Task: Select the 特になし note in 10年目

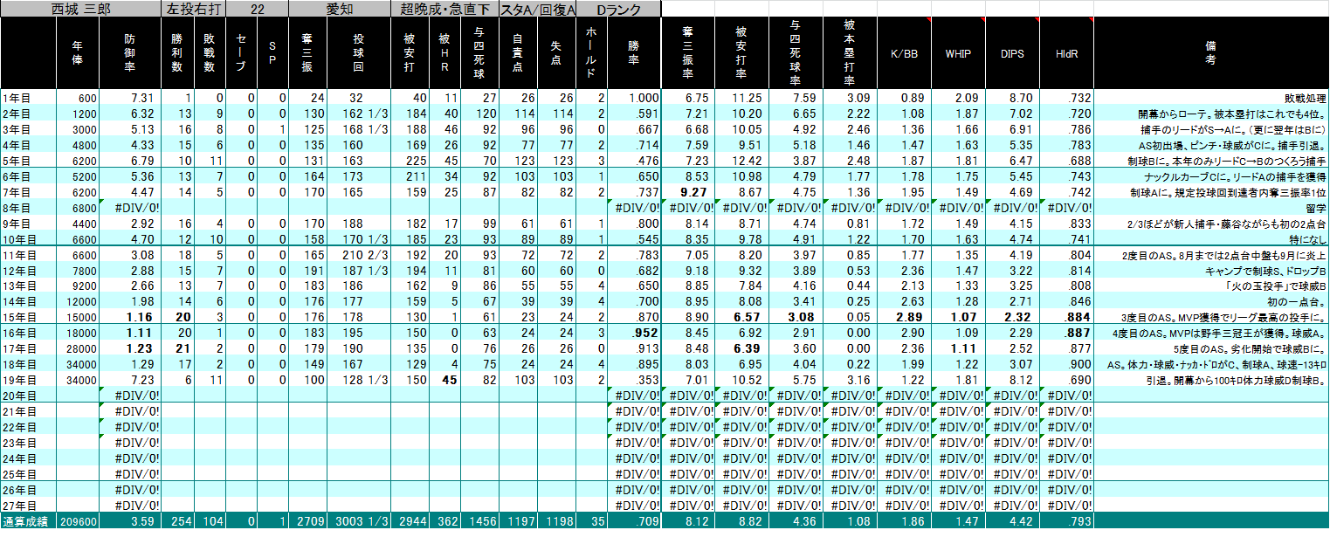Action: pyautogui.click(x=1308, y=238)
